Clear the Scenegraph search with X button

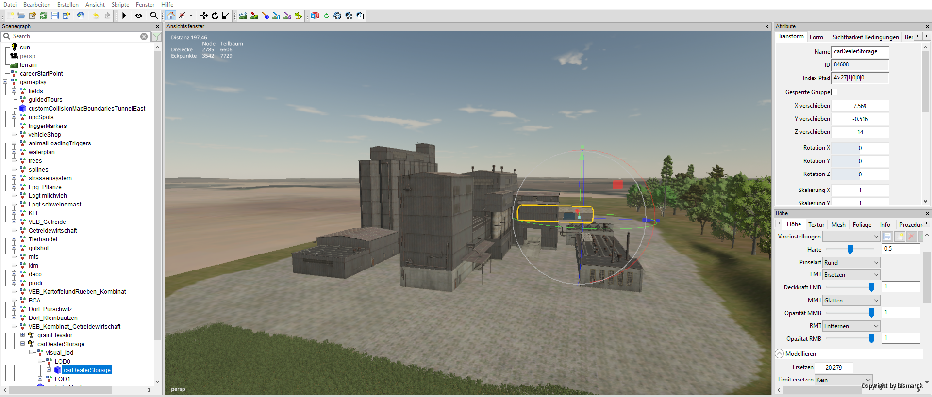(144, 37)
